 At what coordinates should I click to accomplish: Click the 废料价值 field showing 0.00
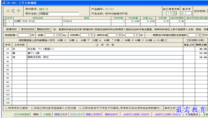[115, 35]
